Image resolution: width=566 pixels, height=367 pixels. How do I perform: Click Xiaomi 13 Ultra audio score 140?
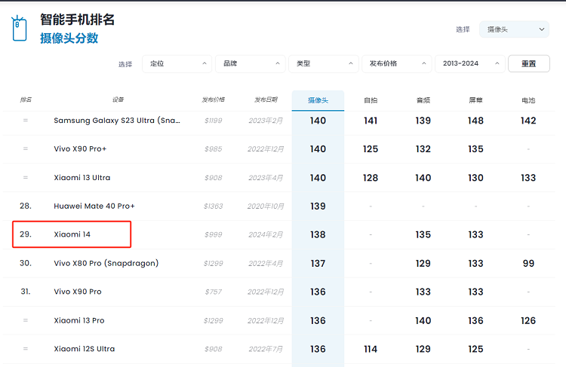click(x=423, y=178)
